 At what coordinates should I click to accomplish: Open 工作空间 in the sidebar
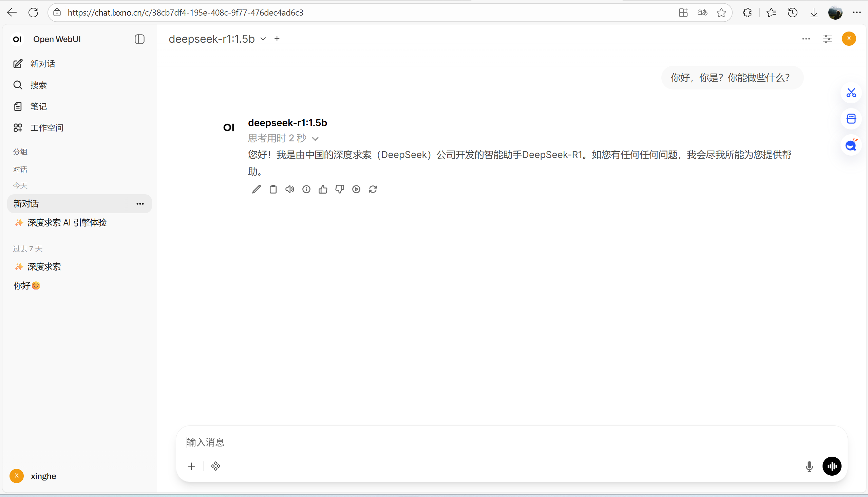pyautogui.click(x=46, y=128)
